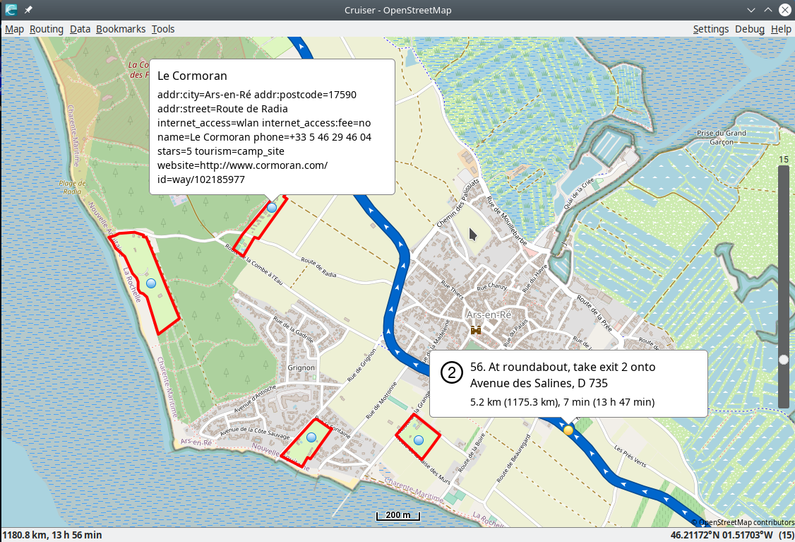Click the circled 2 roundabout exit icon
The height and width of the screenshot is (542, 795).
click(451, 373)
